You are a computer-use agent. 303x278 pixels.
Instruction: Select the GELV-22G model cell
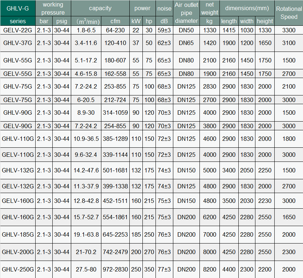[17, 30]
